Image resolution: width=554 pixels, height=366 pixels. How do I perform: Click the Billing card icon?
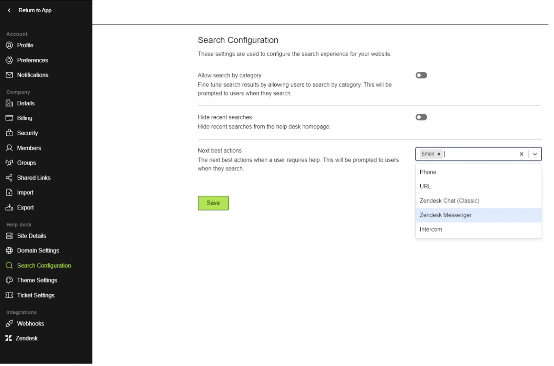pos(9,118)
